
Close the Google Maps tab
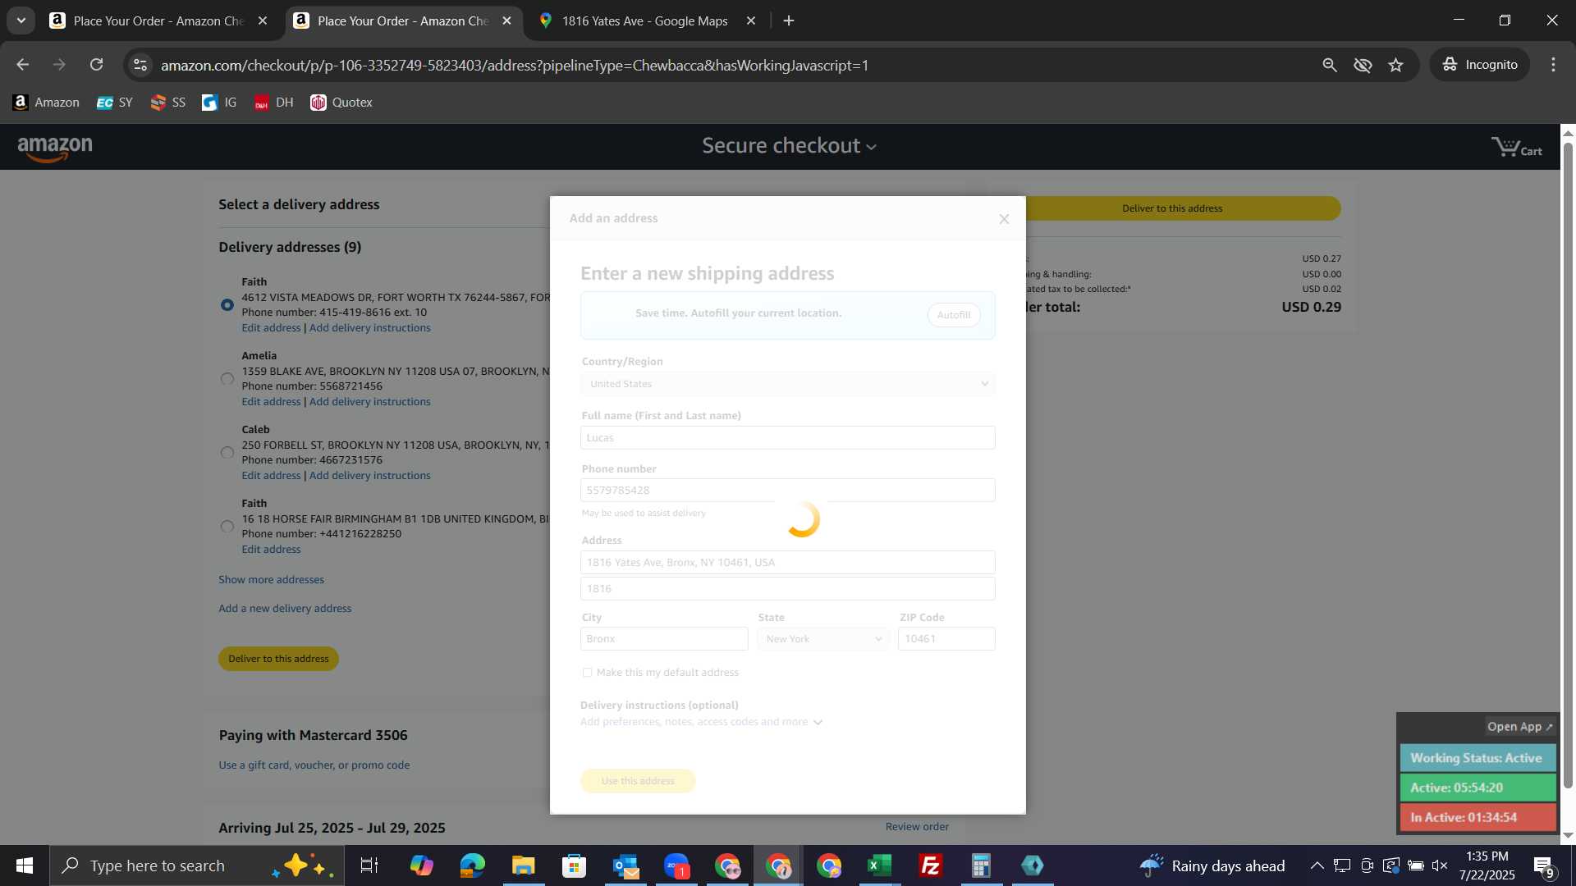pyautogui.click(x=750, y=21)
